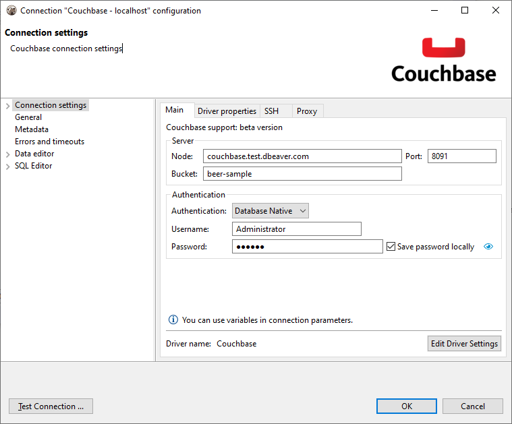Toggle the Save password locally checkbox
Image resolution: width=512 pixels, height=424 pixels.
(391, 247)
